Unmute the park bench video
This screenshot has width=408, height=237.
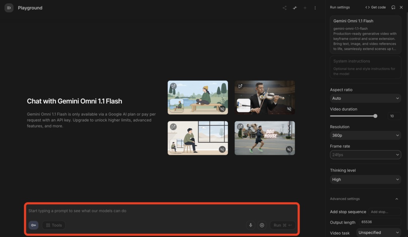(x=222, y=109)
